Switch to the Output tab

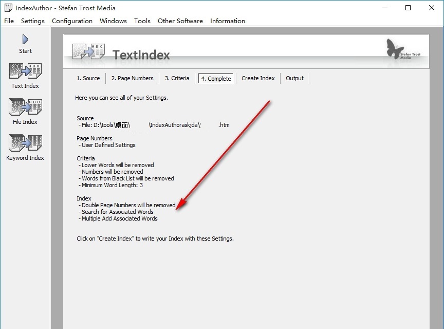point(294,78)
